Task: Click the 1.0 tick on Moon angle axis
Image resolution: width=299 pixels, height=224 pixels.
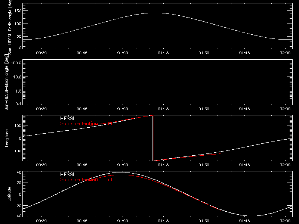Action: 18,91
